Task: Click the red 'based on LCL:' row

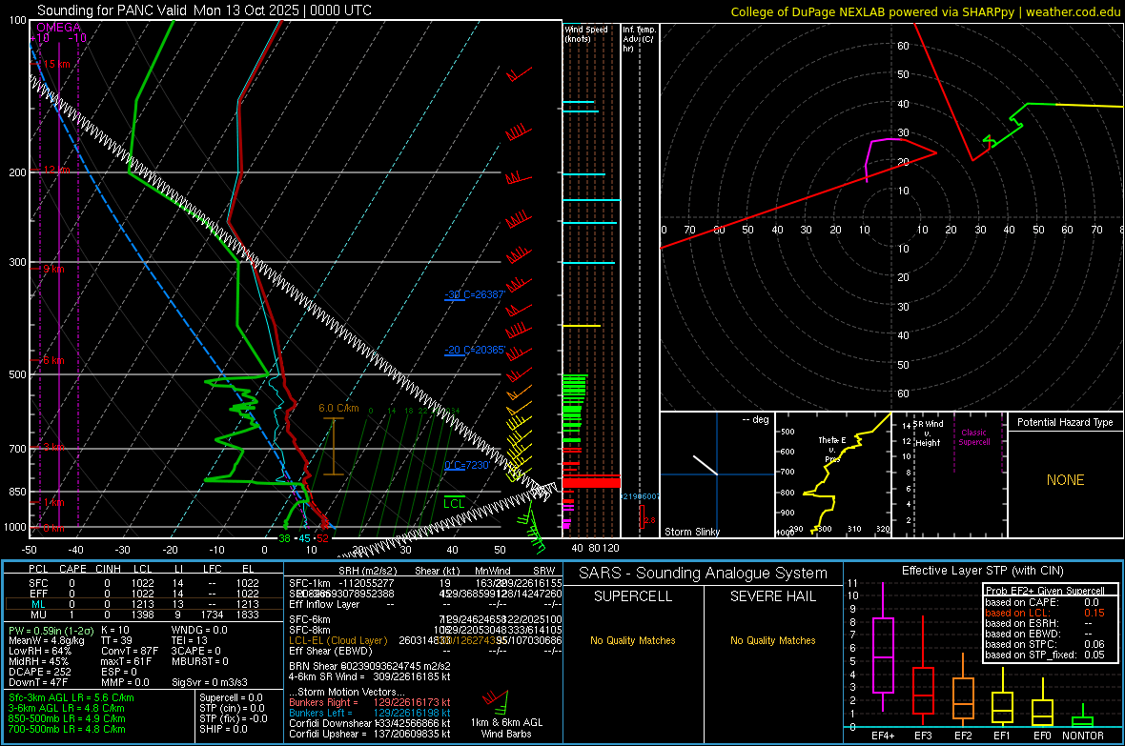Action: click(1045, 613)
